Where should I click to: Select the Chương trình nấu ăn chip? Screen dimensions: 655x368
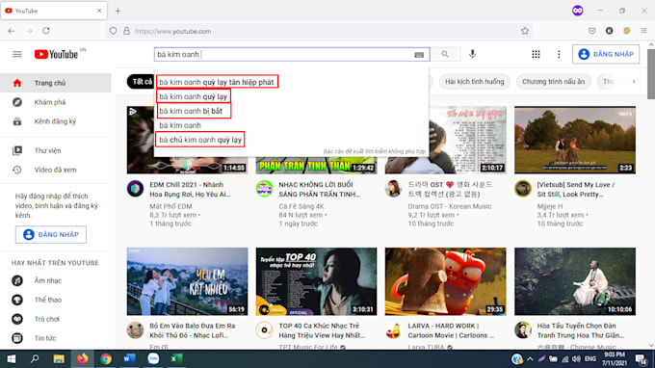pyautogui.click(x=554, y=82)
